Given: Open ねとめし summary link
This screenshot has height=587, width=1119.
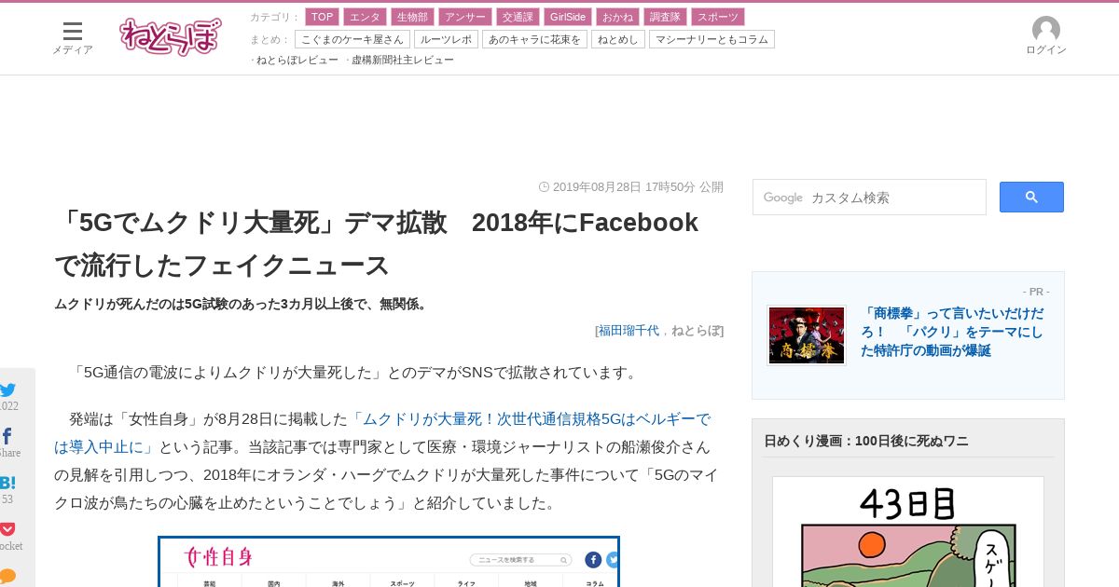Looking at the screenshot, I should 617,39.
